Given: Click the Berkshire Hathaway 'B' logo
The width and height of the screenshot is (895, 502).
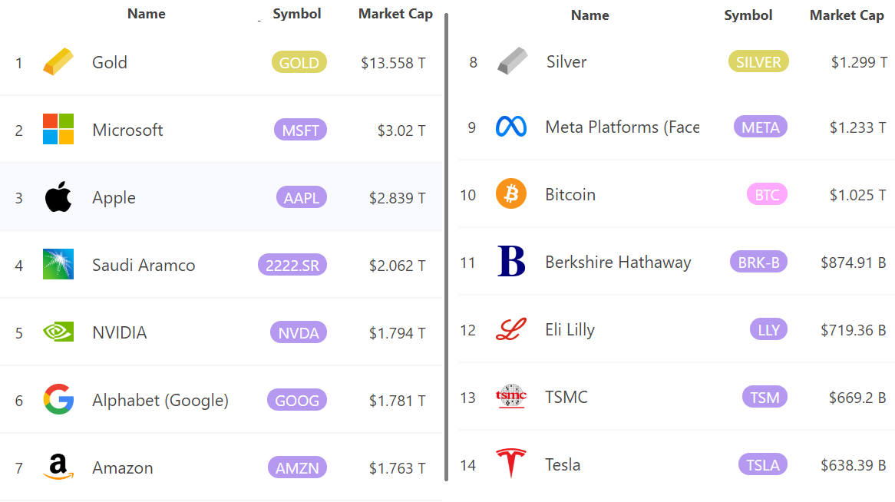Looking at the screenshot, I should tap(511, 262).
